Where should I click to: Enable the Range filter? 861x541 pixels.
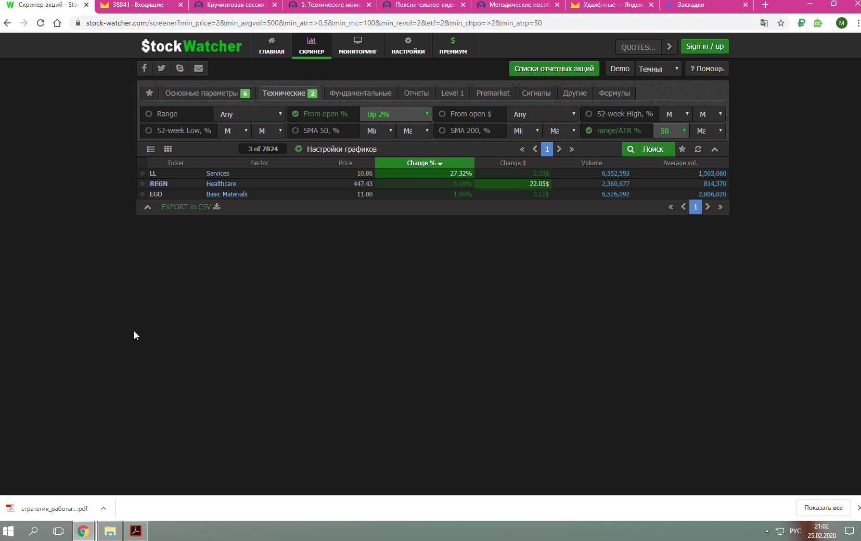[149, 114]
